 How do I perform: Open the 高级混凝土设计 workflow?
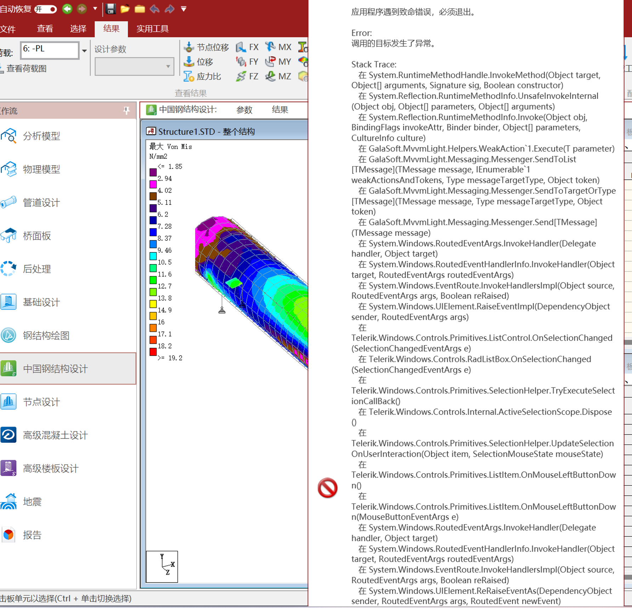coord(68,435)
